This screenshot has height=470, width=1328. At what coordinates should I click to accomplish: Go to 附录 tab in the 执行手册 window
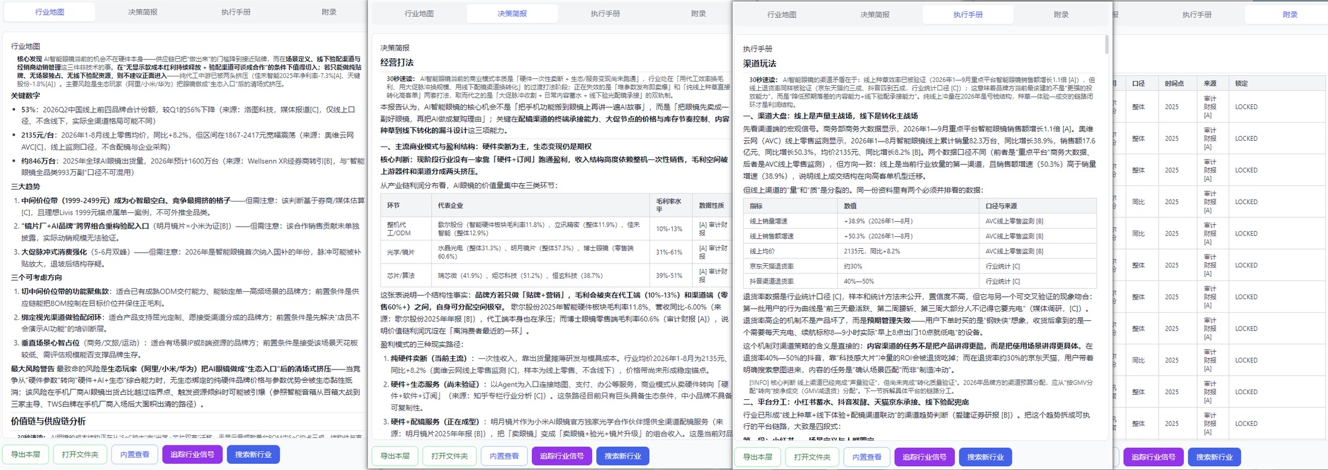click(1061, 15)
